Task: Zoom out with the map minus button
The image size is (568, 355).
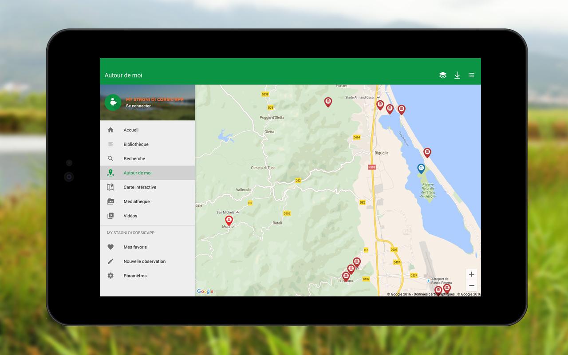Action: click(x=472, y=286)
